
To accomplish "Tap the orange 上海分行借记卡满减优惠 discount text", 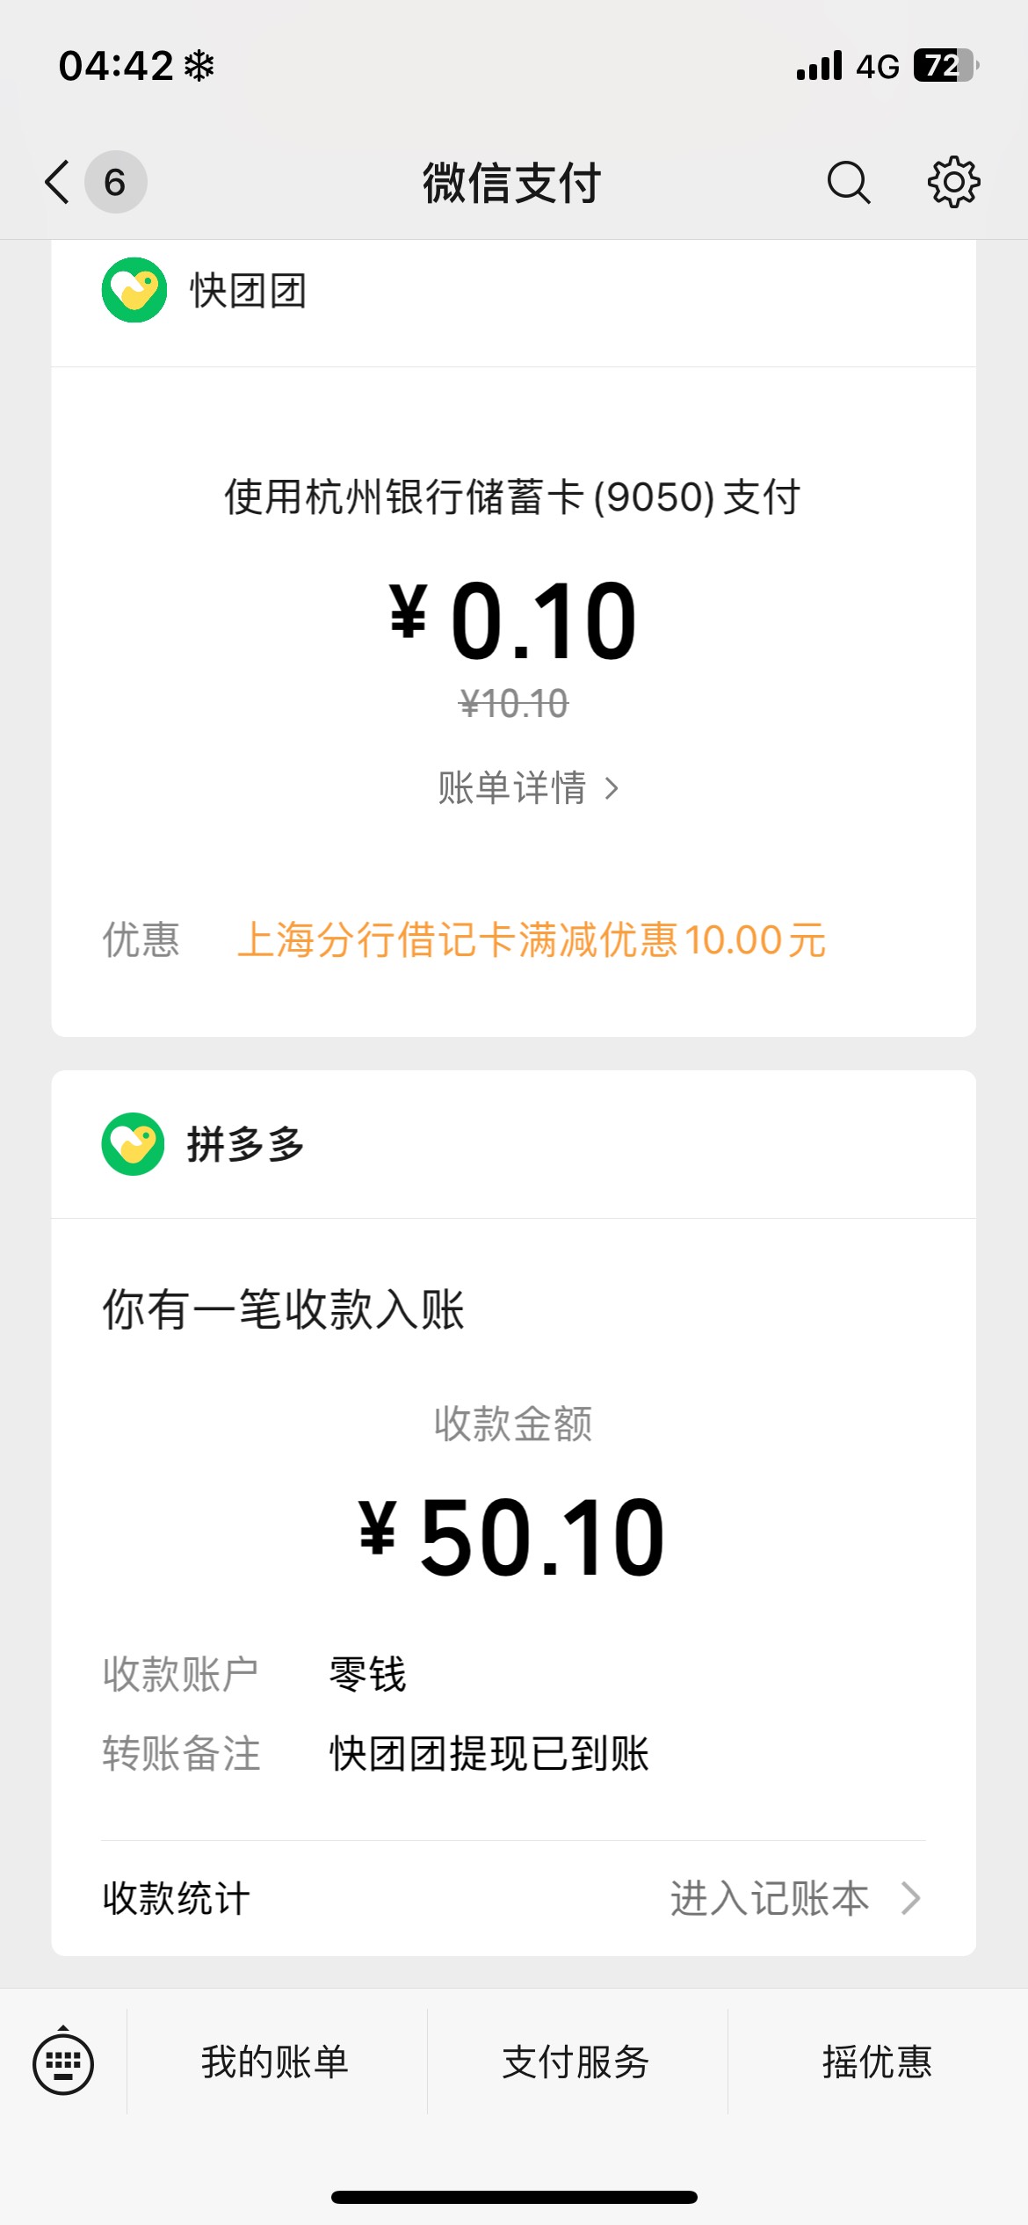I will 532,940.
